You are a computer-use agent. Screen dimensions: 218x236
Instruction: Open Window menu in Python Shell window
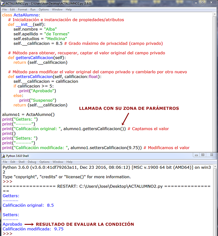[58, 162]
